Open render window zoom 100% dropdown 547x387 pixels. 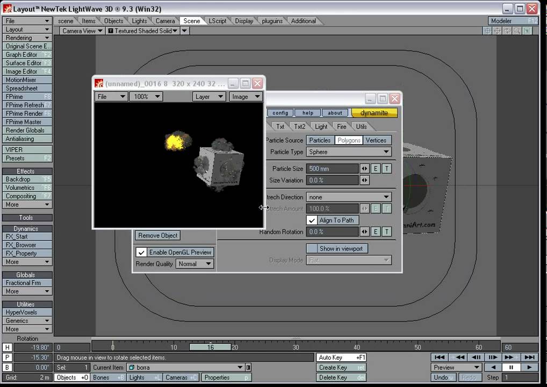146,97
